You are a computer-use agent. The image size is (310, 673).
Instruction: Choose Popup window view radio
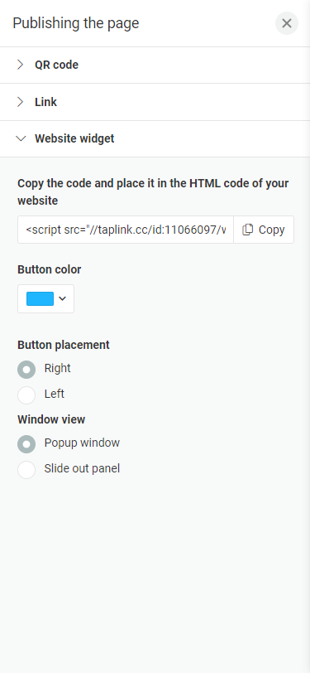click(x=26, y=443)
